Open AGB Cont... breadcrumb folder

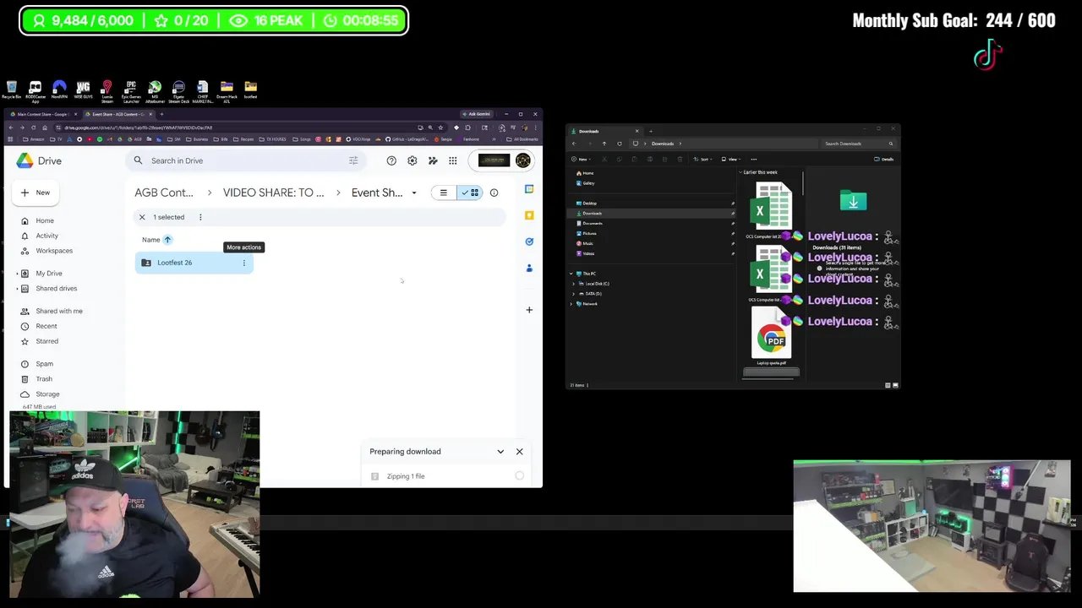click(164, 193)
